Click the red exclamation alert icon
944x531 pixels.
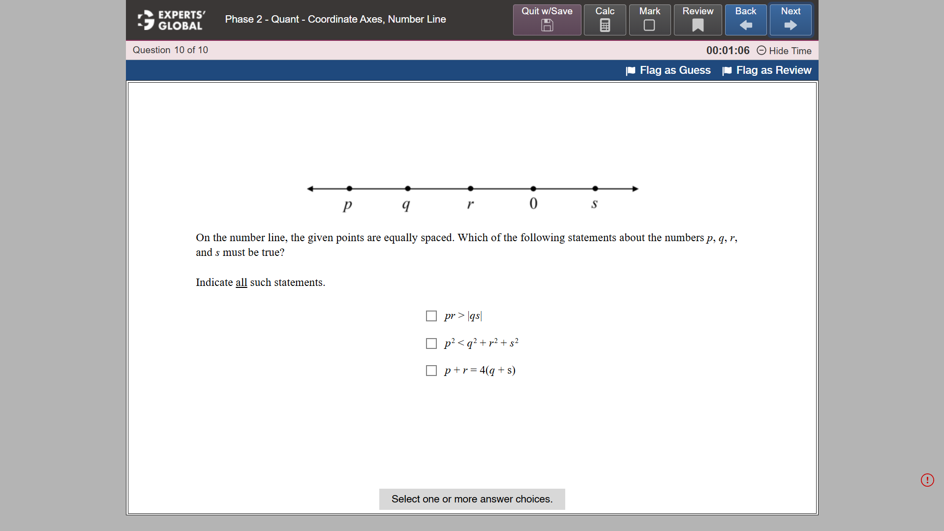pos(927,480)
